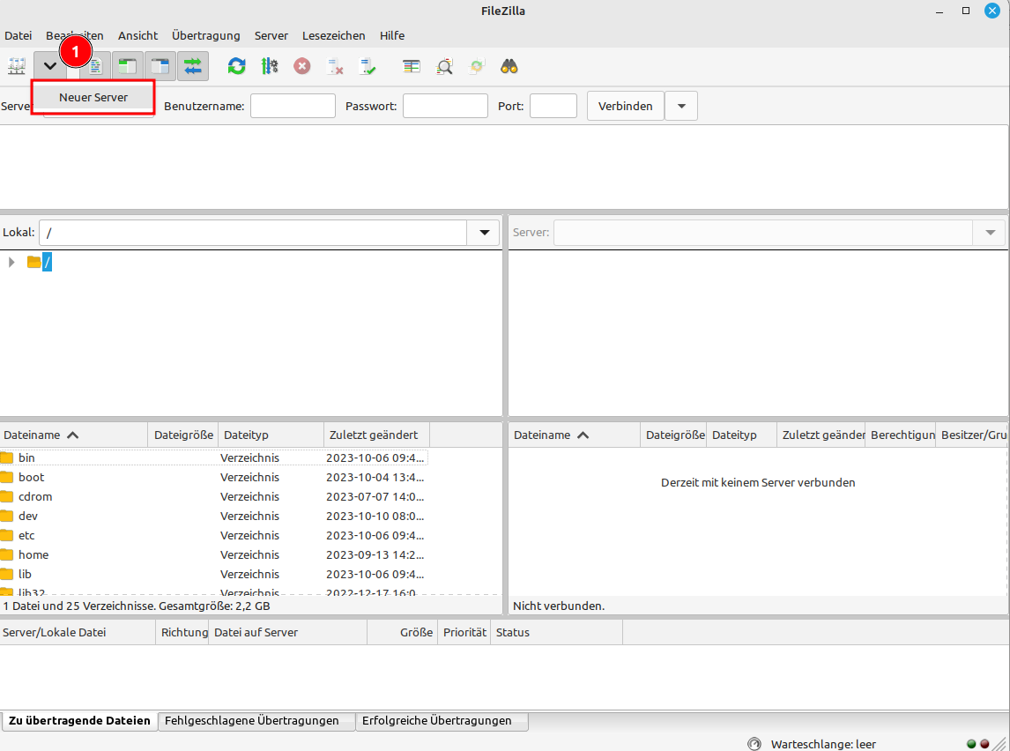
Task: Select 'Neuer Server' from the dropdown
Action: click(x=93, y=97)
